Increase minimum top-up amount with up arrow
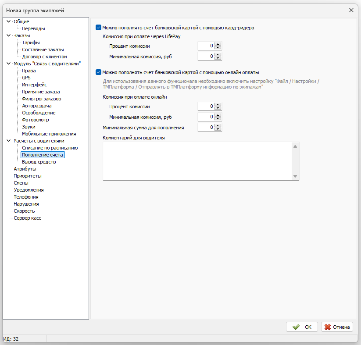Viewport: 361px width, 345px height. click(218, 126)
